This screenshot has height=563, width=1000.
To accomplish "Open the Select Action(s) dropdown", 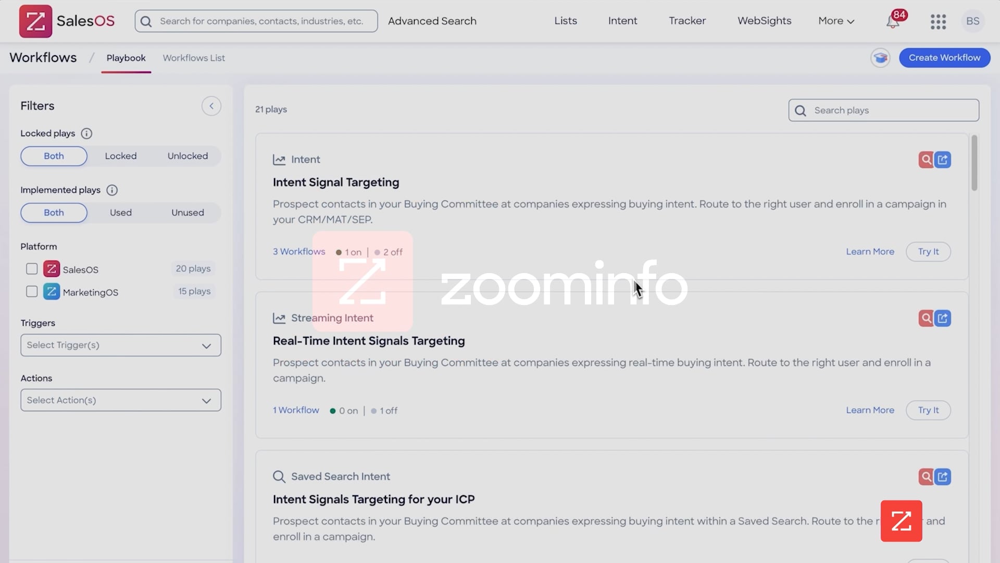I will tap(120, 400).
